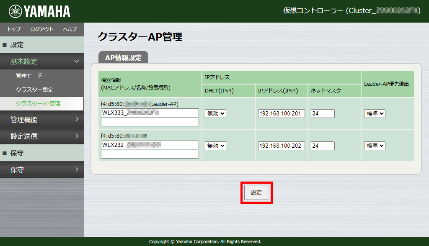This screenshot has height=246, width=429.
Task: Select the AP情報設定 tab
Action: (124, 57)
